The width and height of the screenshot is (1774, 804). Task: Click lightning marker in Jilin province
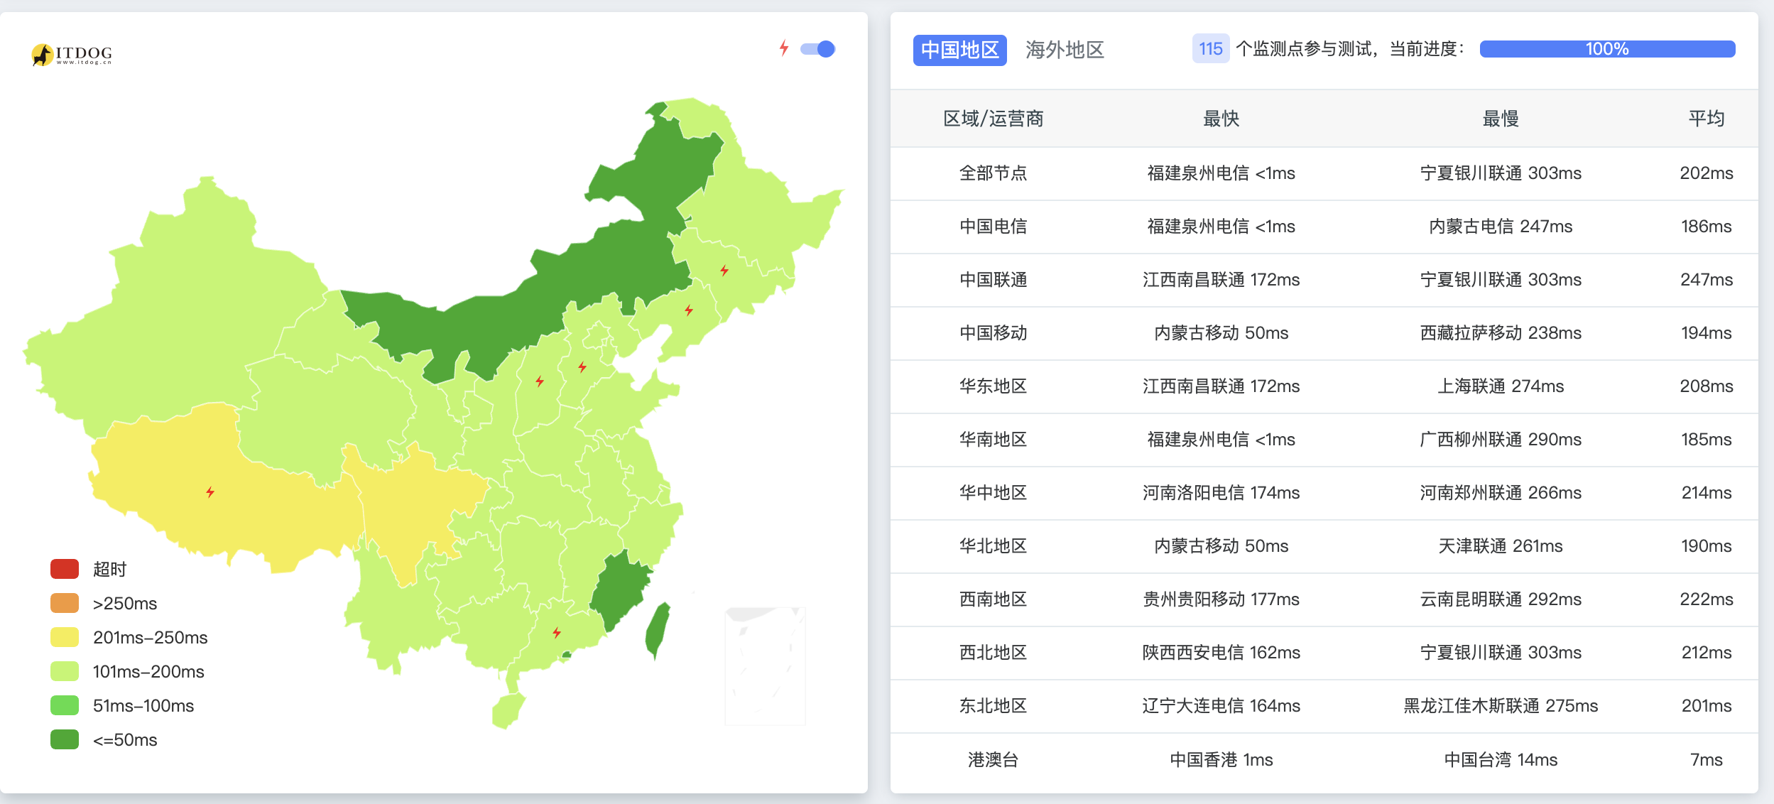point(724,270)
